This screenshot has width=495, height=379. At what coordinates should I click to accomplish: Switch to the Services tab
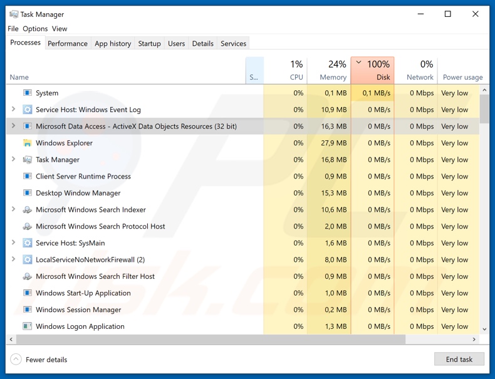point(233,44)
